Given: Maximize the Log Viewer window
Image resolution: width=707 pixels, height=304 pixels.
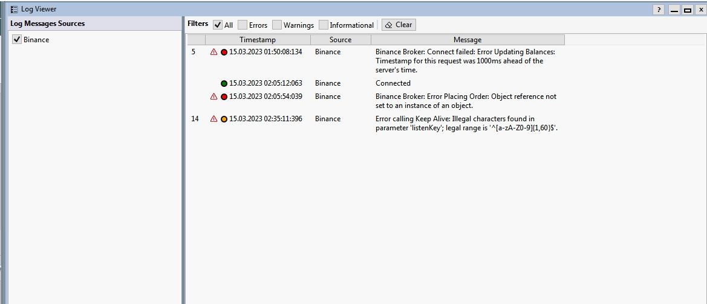Looking at the screenshot, I should [687, 10].
